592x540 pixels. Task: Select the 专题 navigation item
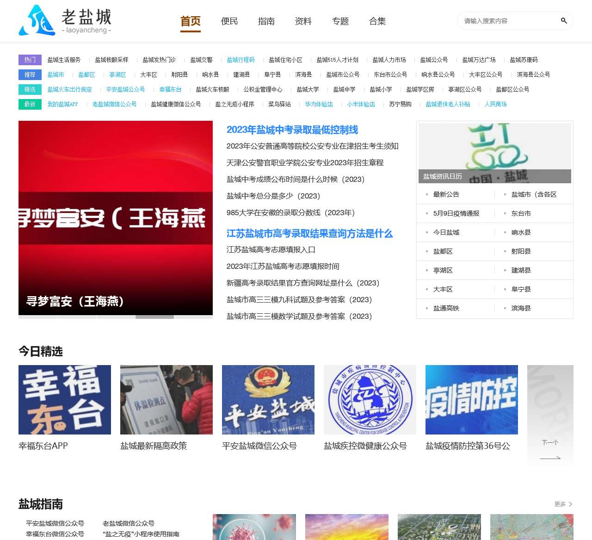coord(340,21)
